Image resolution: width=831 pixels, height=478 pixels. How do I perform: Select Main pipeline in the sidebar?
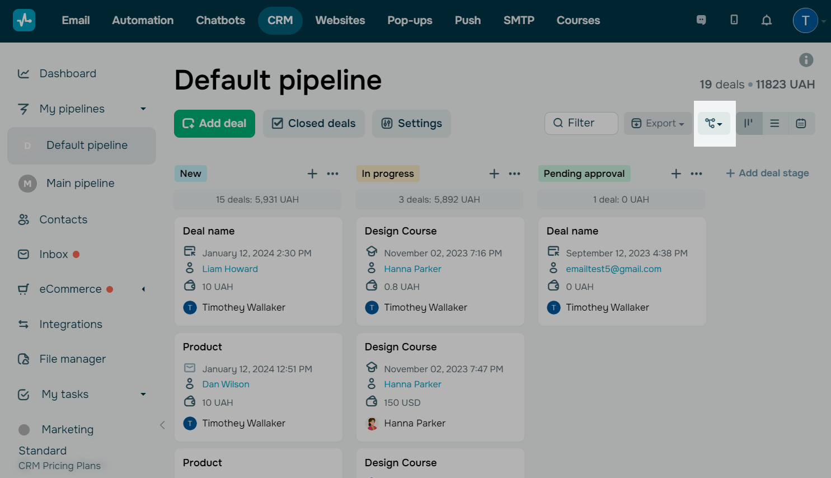[80, 183]
